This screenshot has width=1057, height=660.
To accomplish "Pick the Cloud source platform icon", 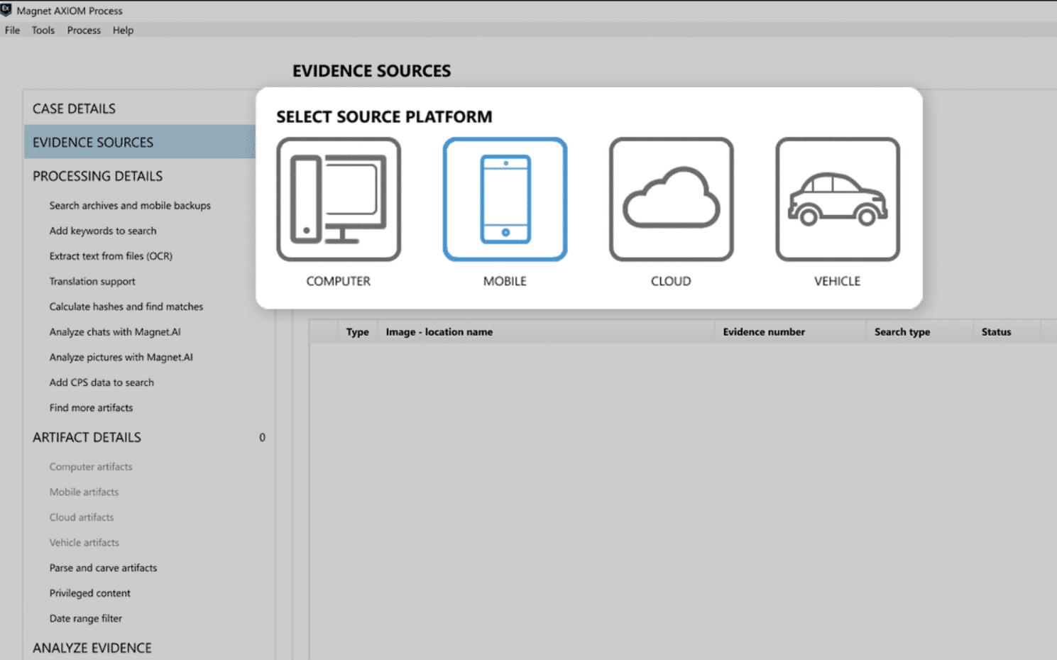I will [x=671, y=199].
